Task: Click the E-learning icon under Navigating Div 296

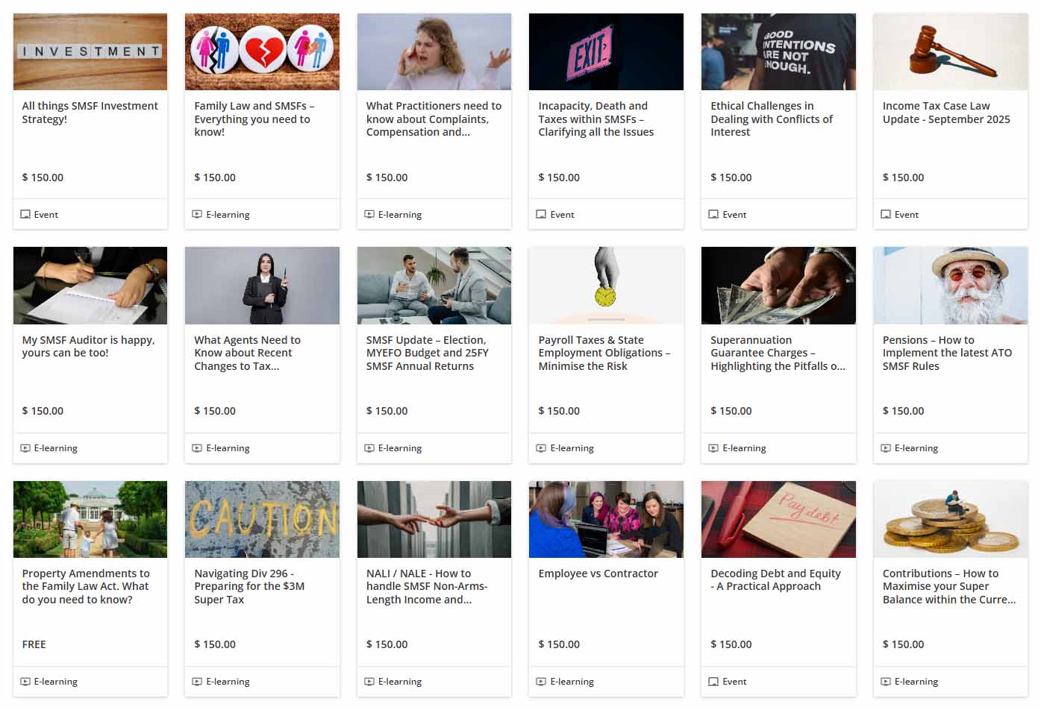Action: pos(197,682)
